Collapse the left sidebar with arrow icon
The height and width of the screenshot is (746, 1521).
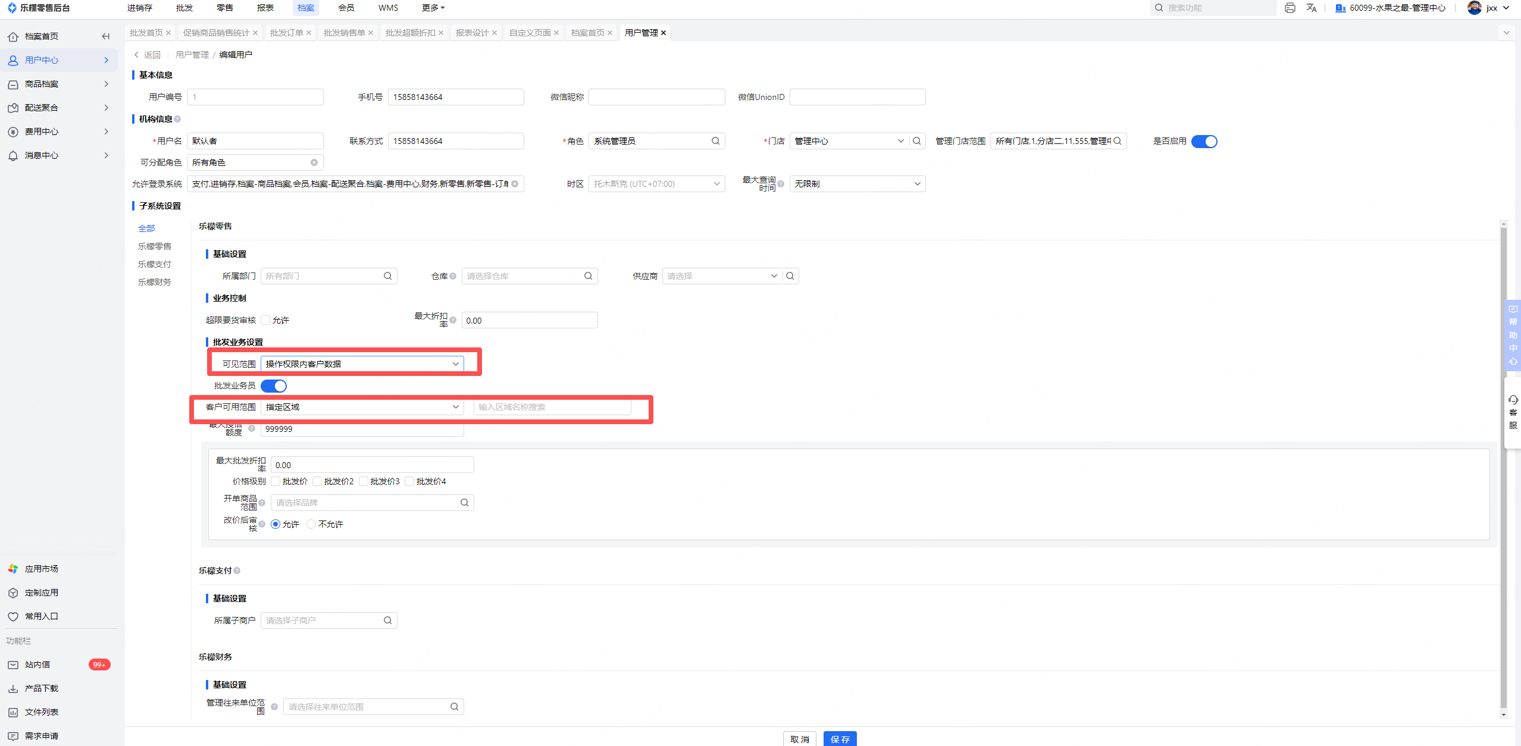click(x=106, y=36)
